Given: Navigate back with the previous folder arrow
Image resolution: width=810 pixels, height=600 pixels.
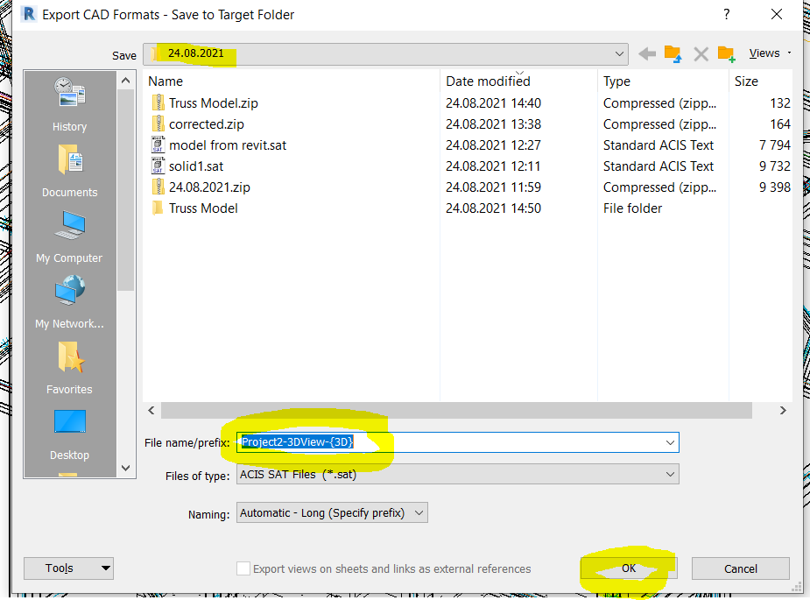Looking at the screenshot, I should pos(649,53).
